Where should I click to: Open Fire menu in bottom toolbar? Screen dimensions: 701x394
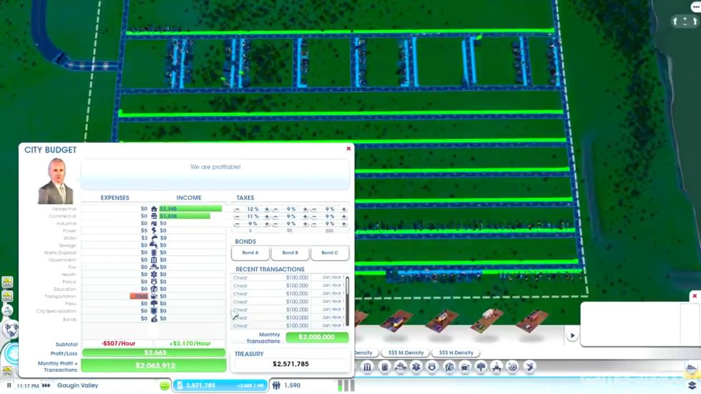[x=401, y=367]
